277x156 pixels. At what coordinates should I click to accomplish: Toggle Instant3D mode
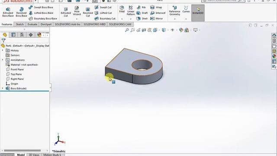[x=198, y=13]
